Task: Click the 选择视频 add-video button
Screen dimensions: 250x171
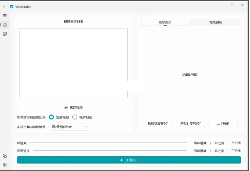Action: (73, 108)
